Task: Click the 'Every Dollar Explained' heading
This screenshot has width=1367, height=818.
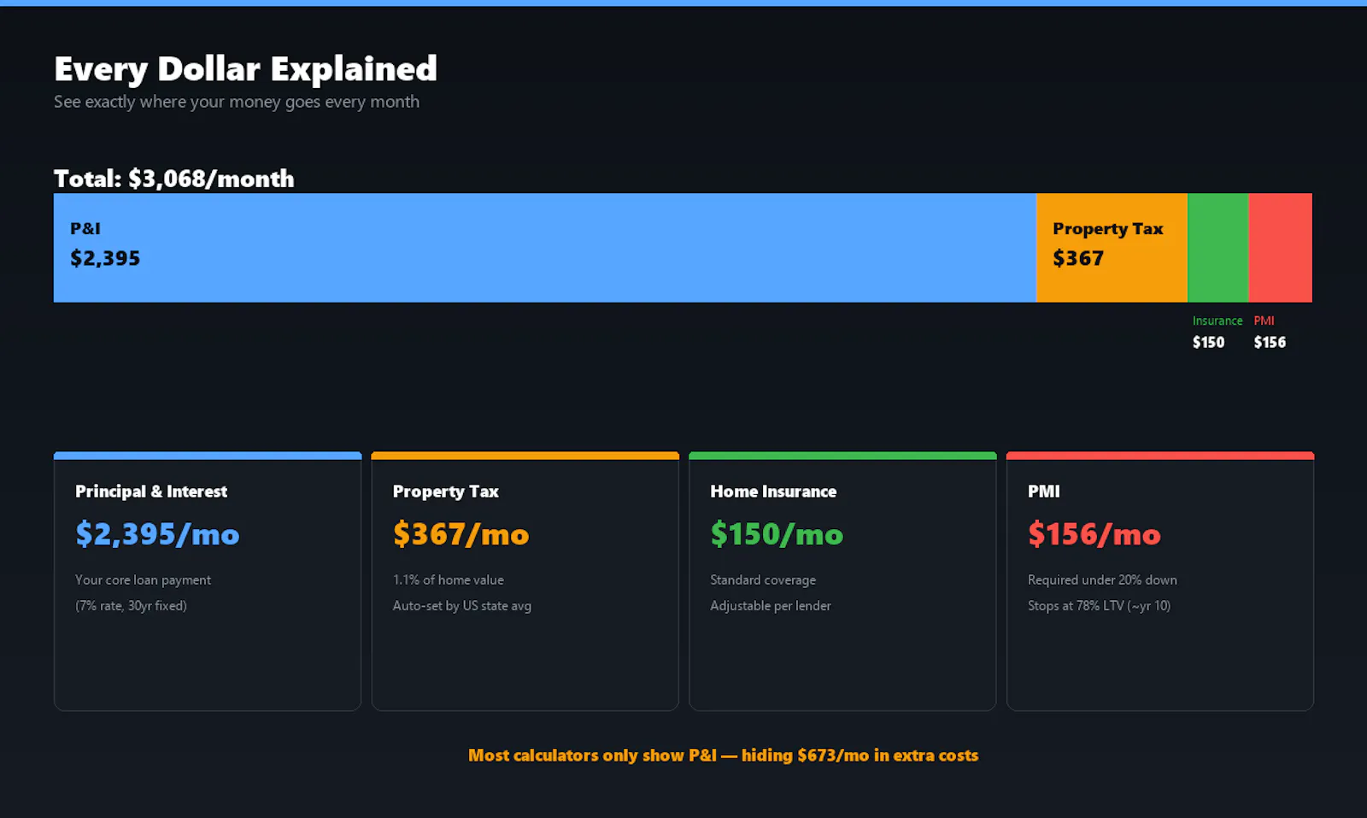Action: coord(245,69)
